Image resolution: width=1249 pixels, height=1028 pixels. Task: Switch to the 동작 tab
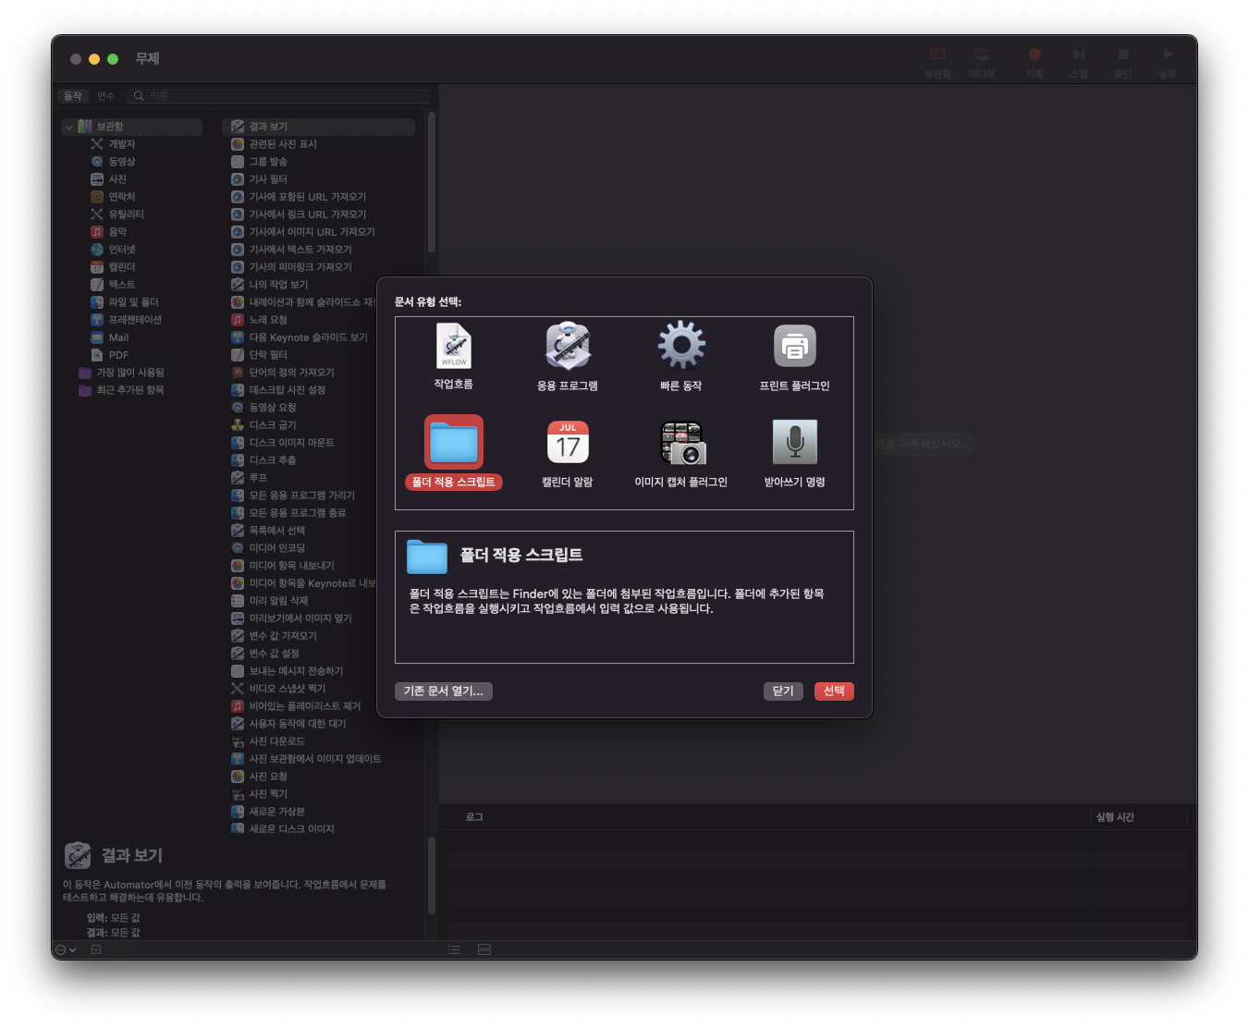pyautogui.click(x=73, y=96)
